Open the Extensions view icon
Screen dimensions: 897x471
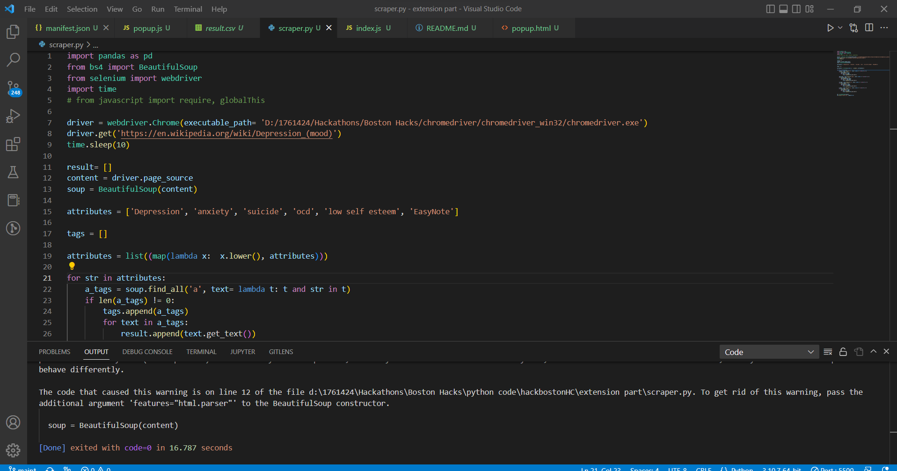click(13, 144)
